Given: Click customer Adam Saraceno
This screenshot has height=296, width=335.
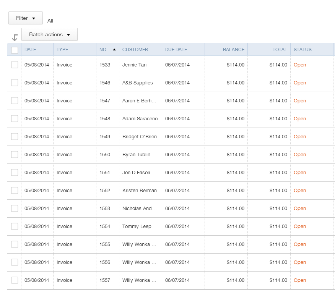Looking at the screenshot, I should 140,119.
